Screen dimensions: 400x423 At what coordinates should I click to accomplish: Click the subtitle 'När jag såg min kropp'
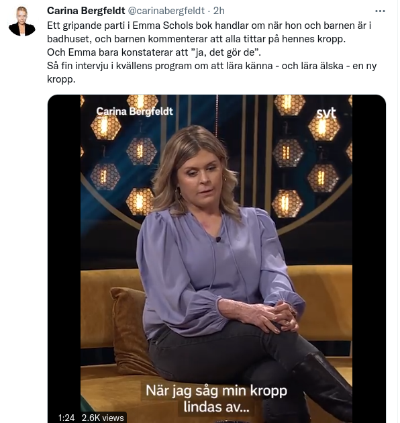point(216,391)
